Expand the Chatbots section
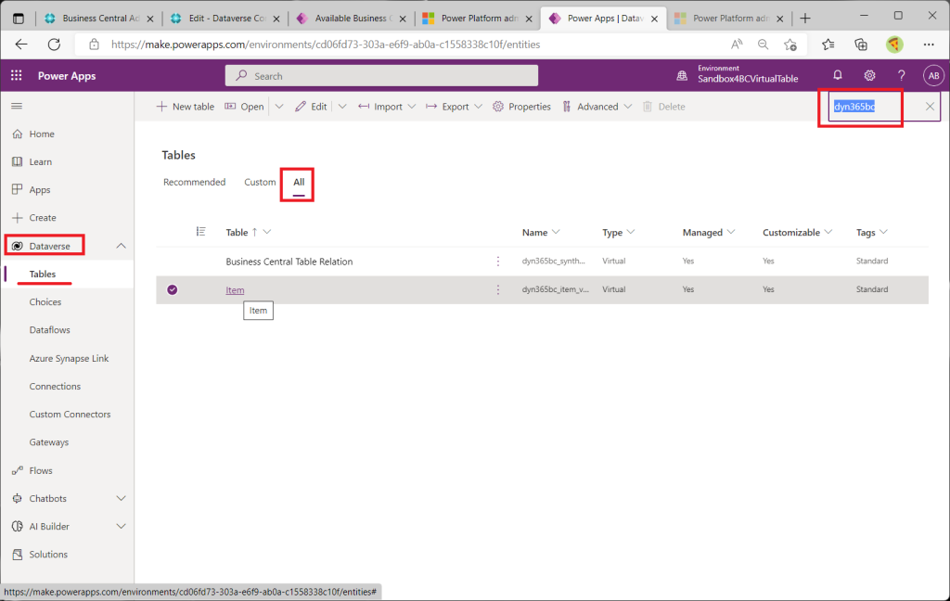Viewport: 950px width, 601px height. pyautogui.click(x=122, y=498)
